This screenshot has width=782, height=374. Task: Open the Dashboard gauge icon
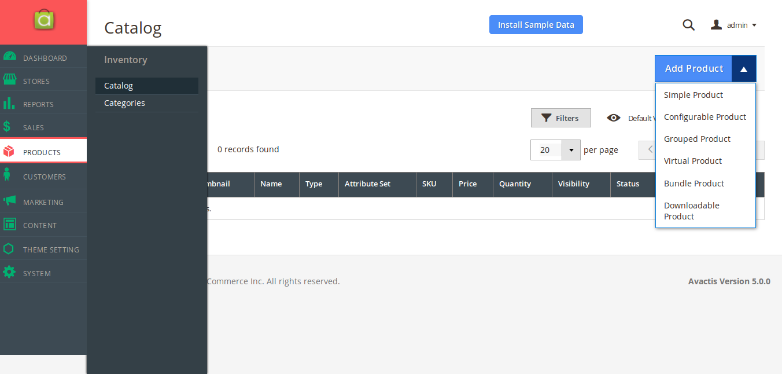pyautogui.click(x=9, y=57)
